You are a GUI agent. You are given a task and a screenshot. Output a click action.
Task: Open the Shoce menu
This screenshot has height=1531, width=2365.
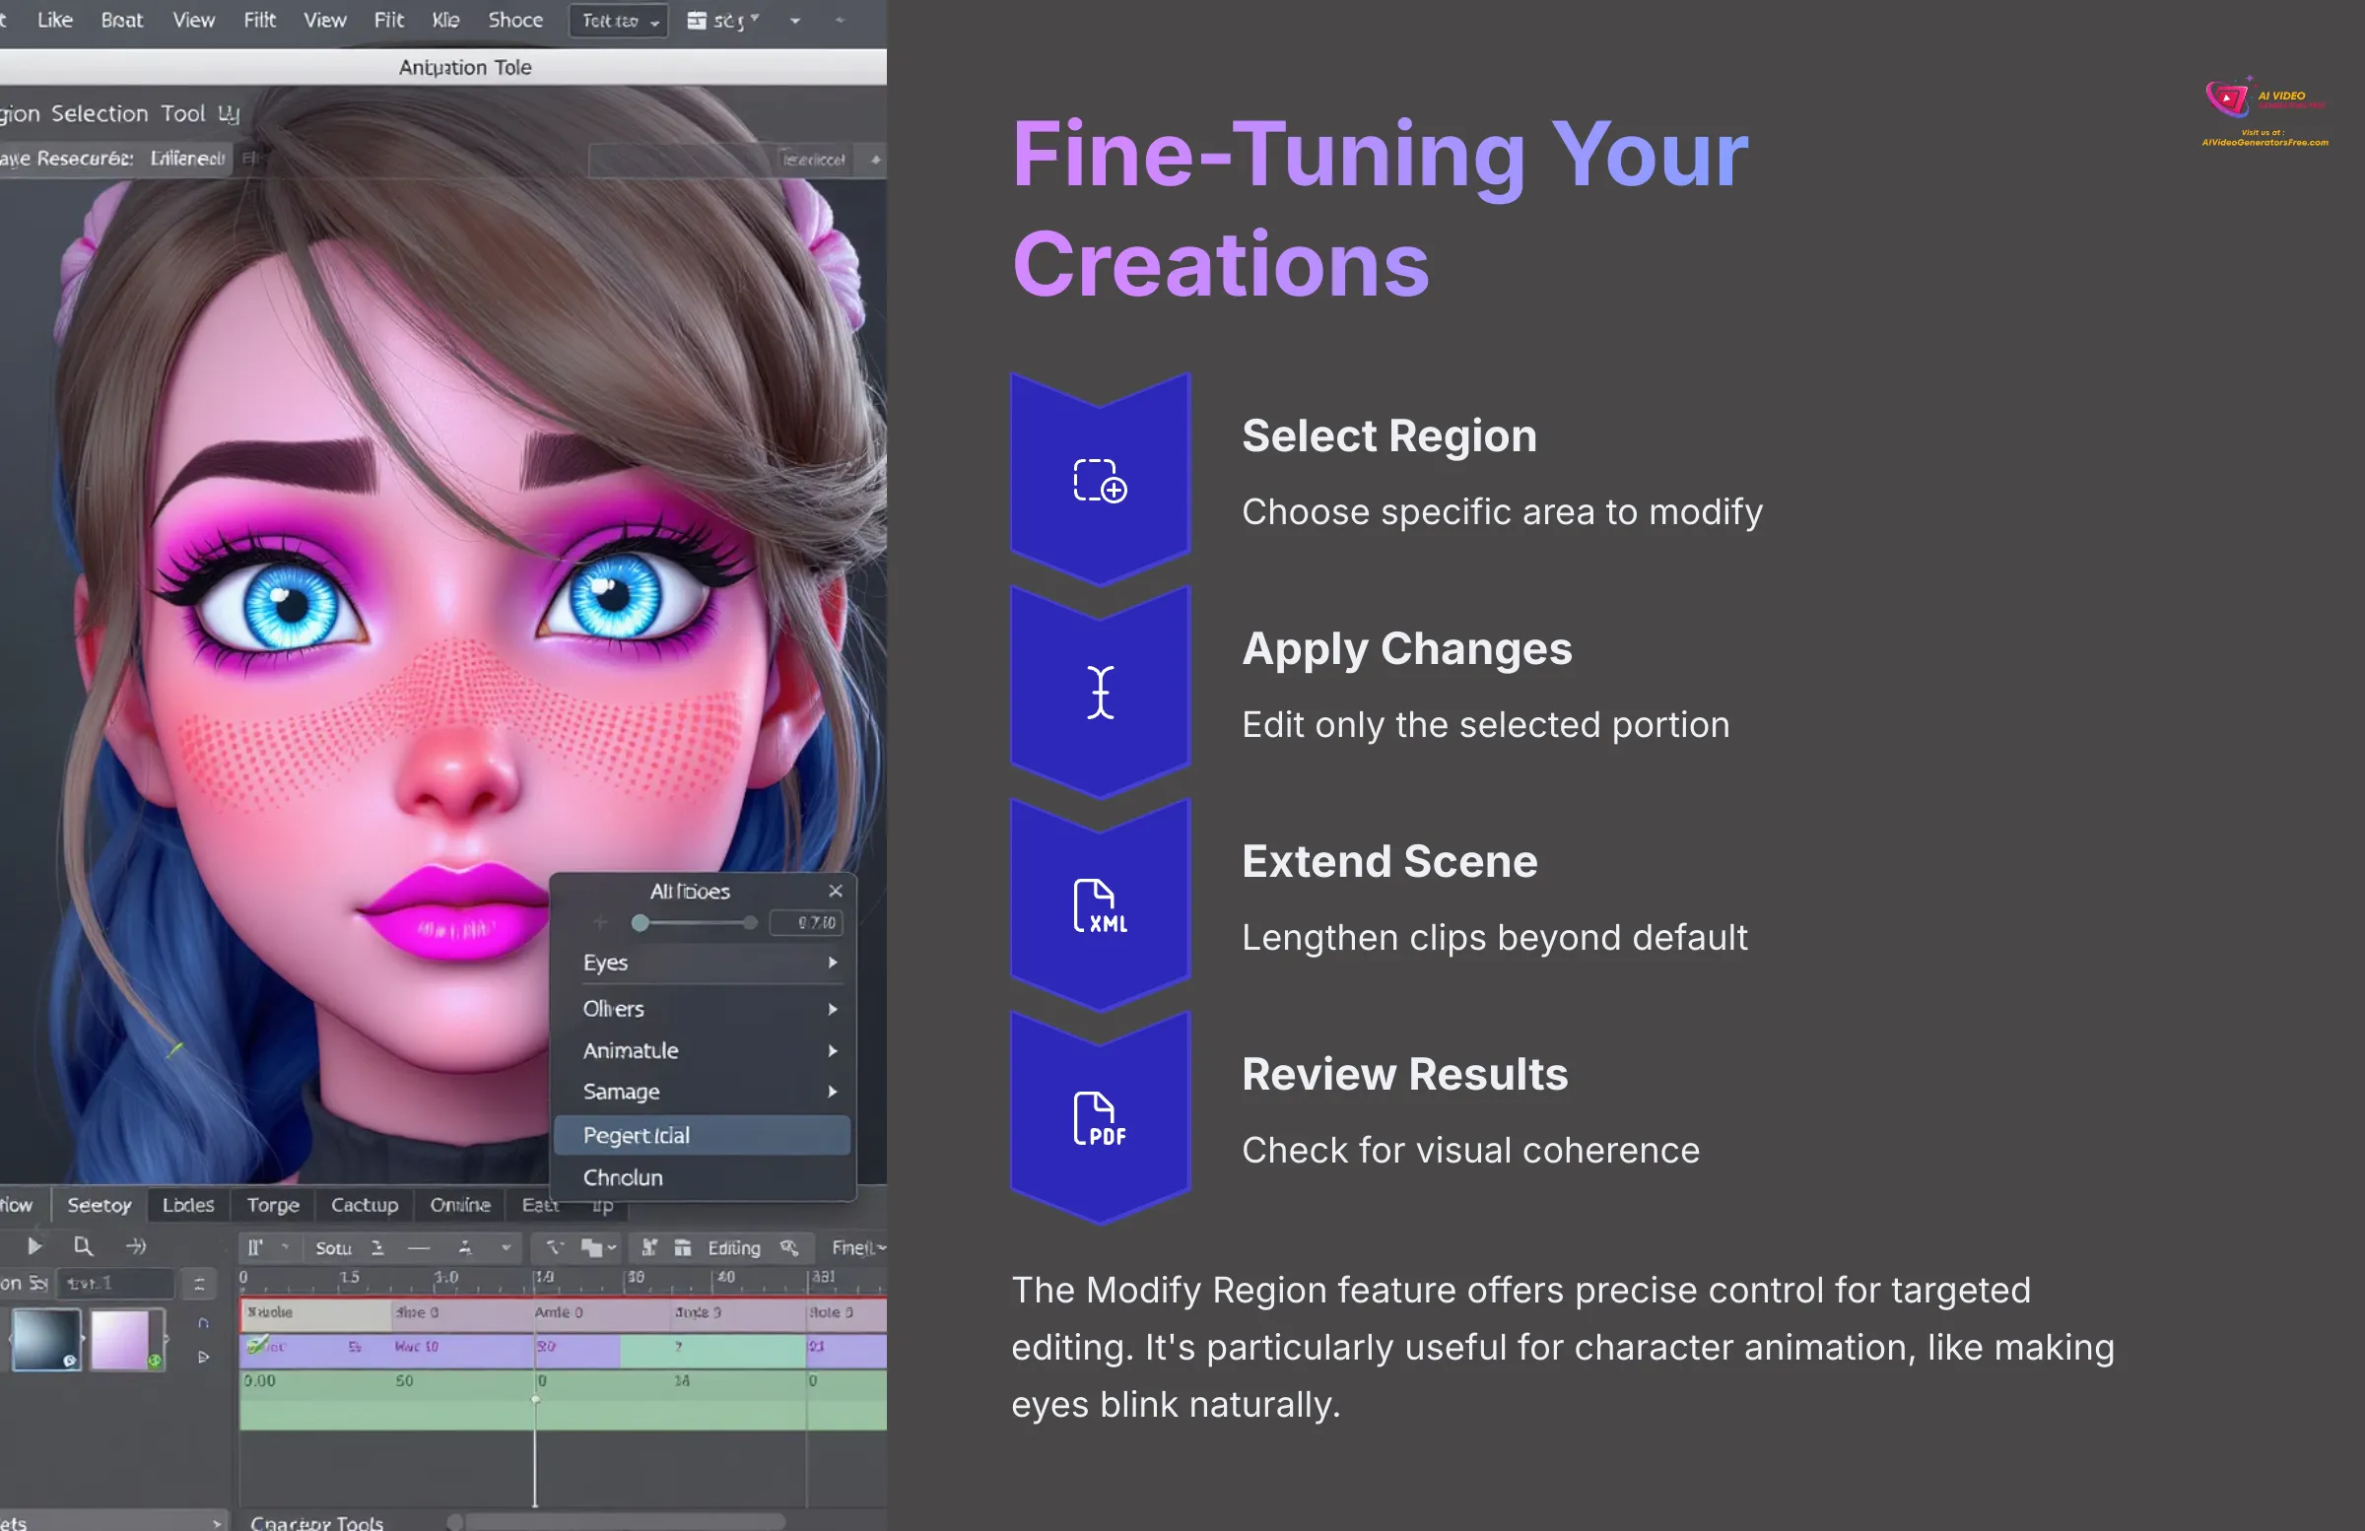(514, 20)
